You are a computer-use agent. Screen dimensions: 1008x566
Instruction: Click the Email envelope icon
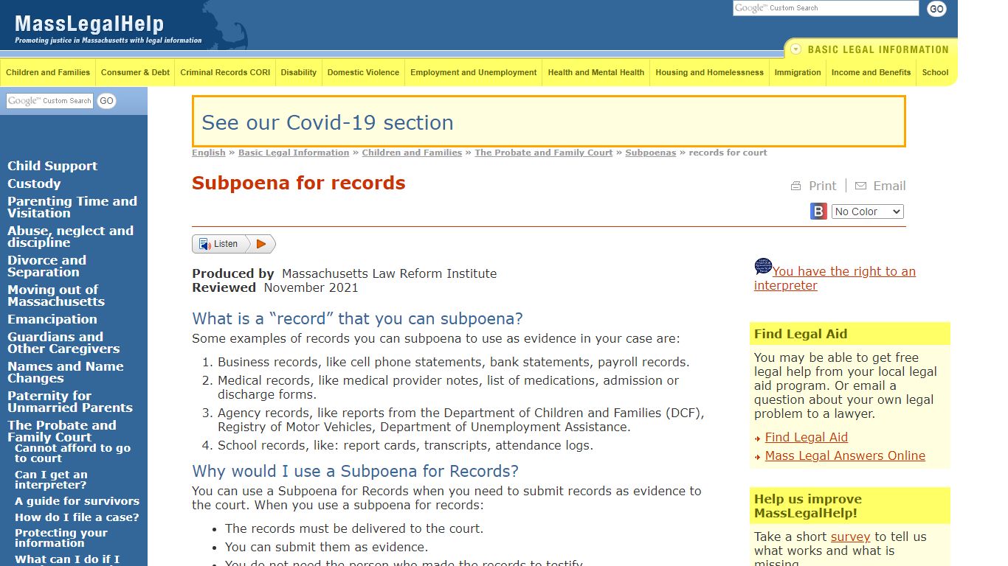tap(860, 186)
